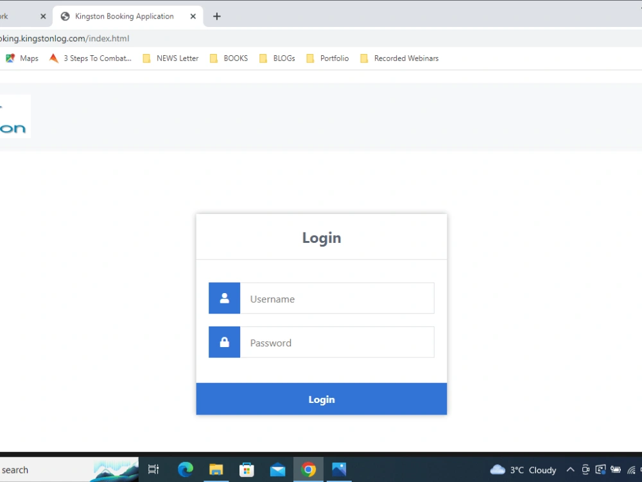642x482 pixels.
Task: Open Microsoft Store from the taskbar
Action: point(247,469)
